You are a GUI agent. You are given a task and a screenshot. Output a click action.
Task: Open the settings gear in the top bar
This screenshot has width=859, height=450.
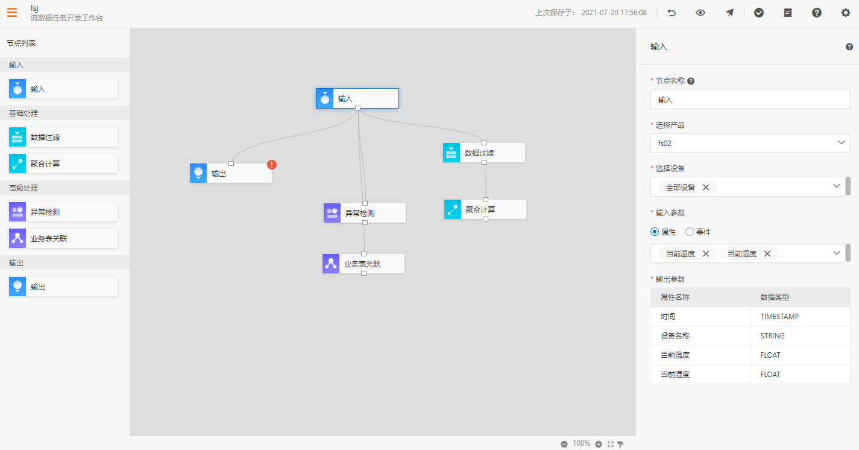[x=845, y=13]
